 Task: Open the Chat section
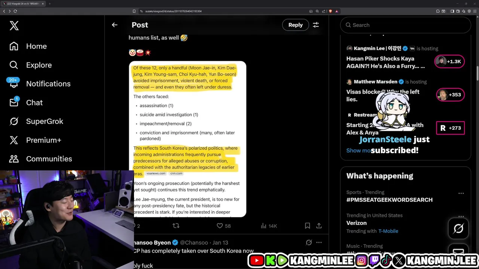26,102
